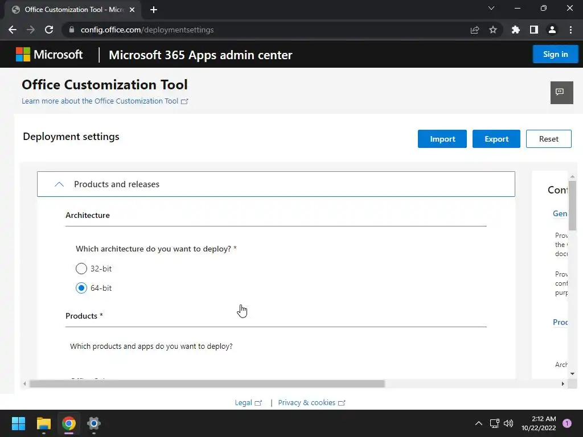Click the Deployment settings heading
This screenshot has height=437, width=583.
coord(71,137)
